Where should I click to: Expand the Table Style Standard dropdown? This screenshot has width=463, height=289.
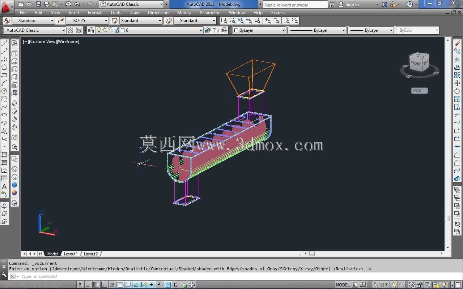click(x=141, y=21)
